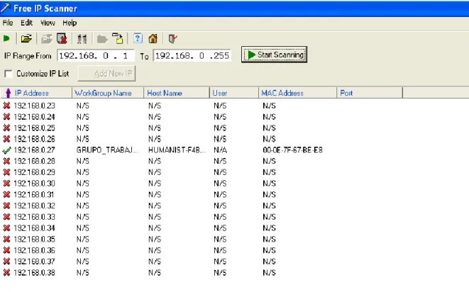
Task: Open help via the question mark icon
Action: [x=138, y=38]
